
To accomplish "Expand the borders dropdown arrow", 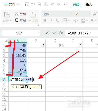I will [69, 21].
